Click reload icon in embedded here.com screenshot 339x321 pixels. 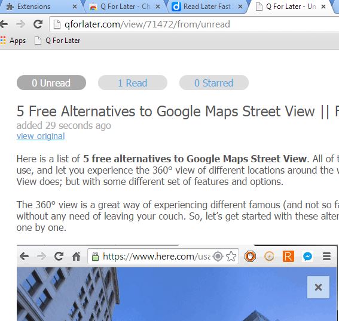(59, 257)
